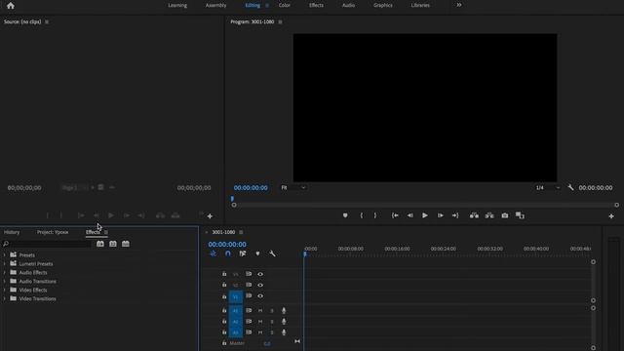Mark Out point in Program monitor
The height and width of the screenshot is (351, 624).
[x=374, y=215]
